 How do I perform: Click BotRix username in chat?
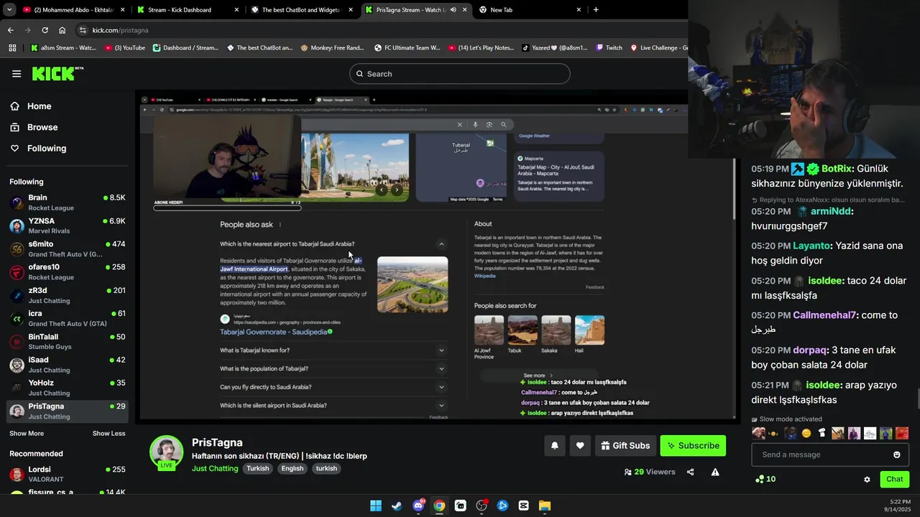837,169
